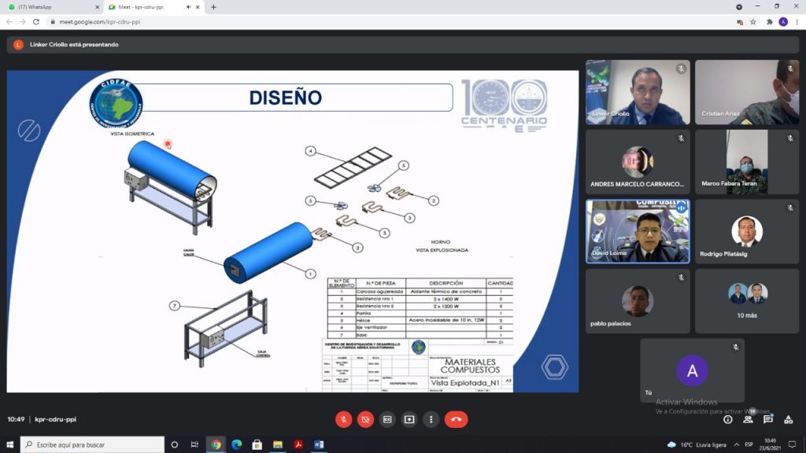Click the Windows search box
Viewport: 806px width, 453px height.
(x=93, y=445)
